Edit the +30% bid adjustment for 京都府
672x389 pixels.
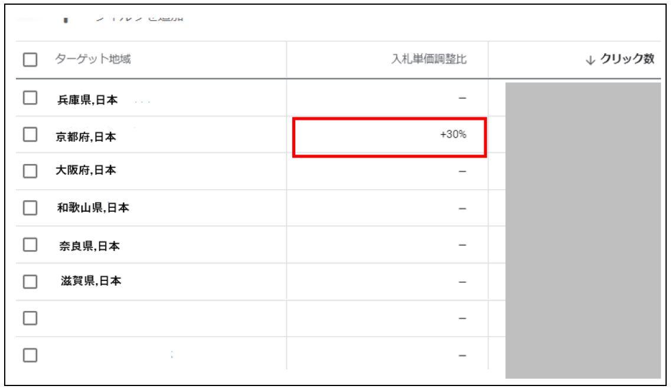click(455, 135)
